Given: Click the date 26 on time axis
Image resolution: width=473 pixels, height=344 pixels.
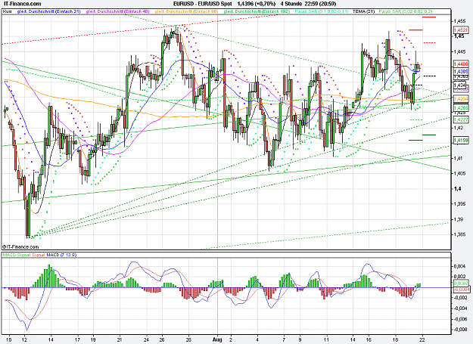Looking at the screenshot, I should pyautogui.click(x=162, y=339).
